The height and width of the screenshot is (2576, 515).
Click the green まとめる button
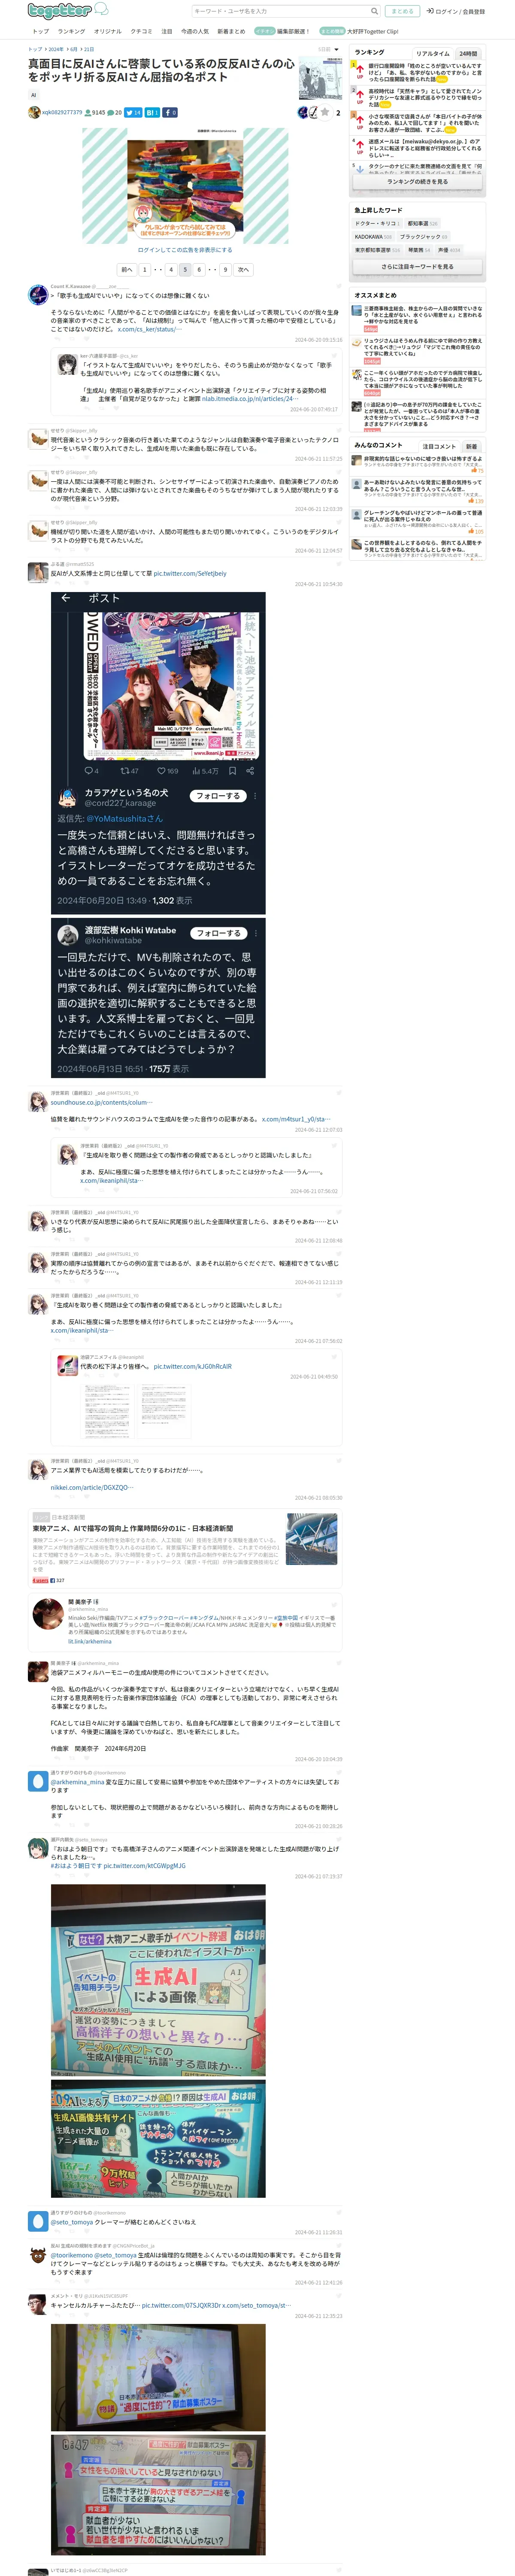[x=402, y=11]
